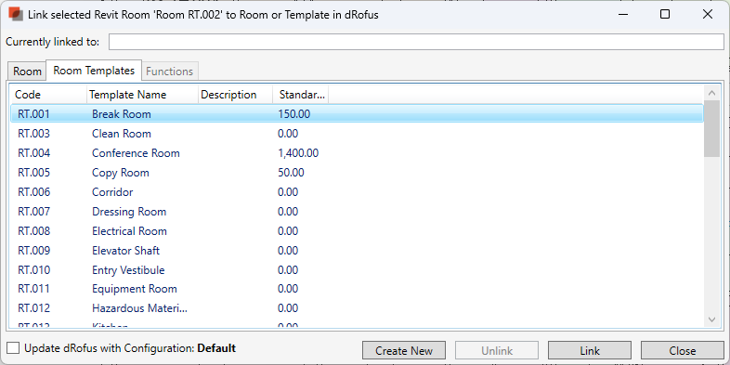Image resolution: width=730 pixels, height=365 pixels.
Task: Select the Room Templates tab
Action: [x=94, y=71]
